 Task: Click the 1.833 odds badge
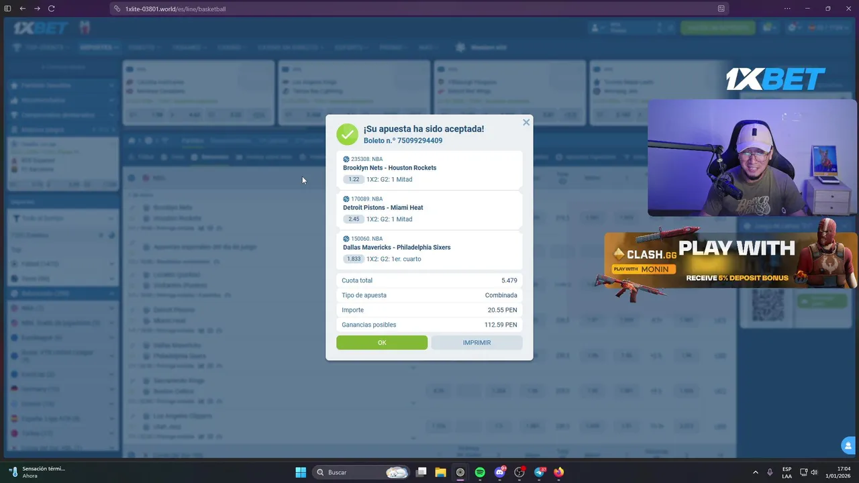(x=354, y=259)
